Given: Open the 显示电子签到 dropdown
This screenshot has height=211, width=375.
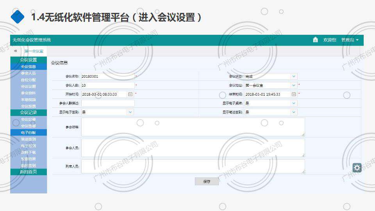Looking at the screenshot, I should (x=130, y=112).
